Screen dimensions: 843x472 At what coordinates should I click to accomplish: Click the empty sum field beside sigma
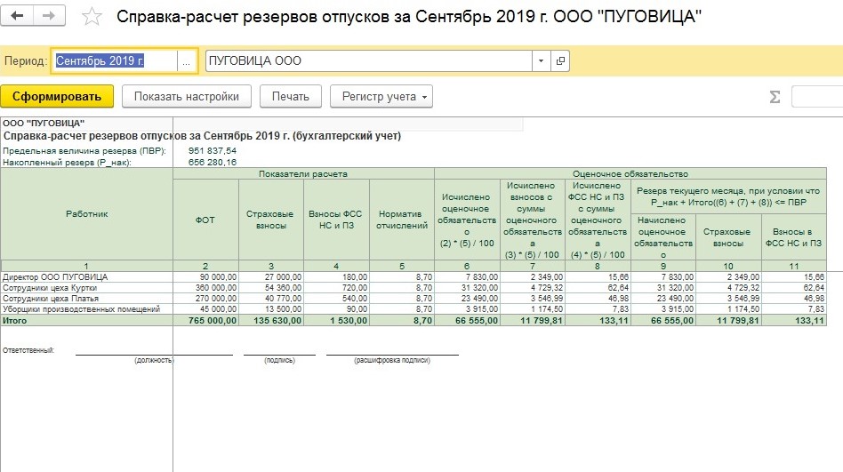tap(816, 97)
